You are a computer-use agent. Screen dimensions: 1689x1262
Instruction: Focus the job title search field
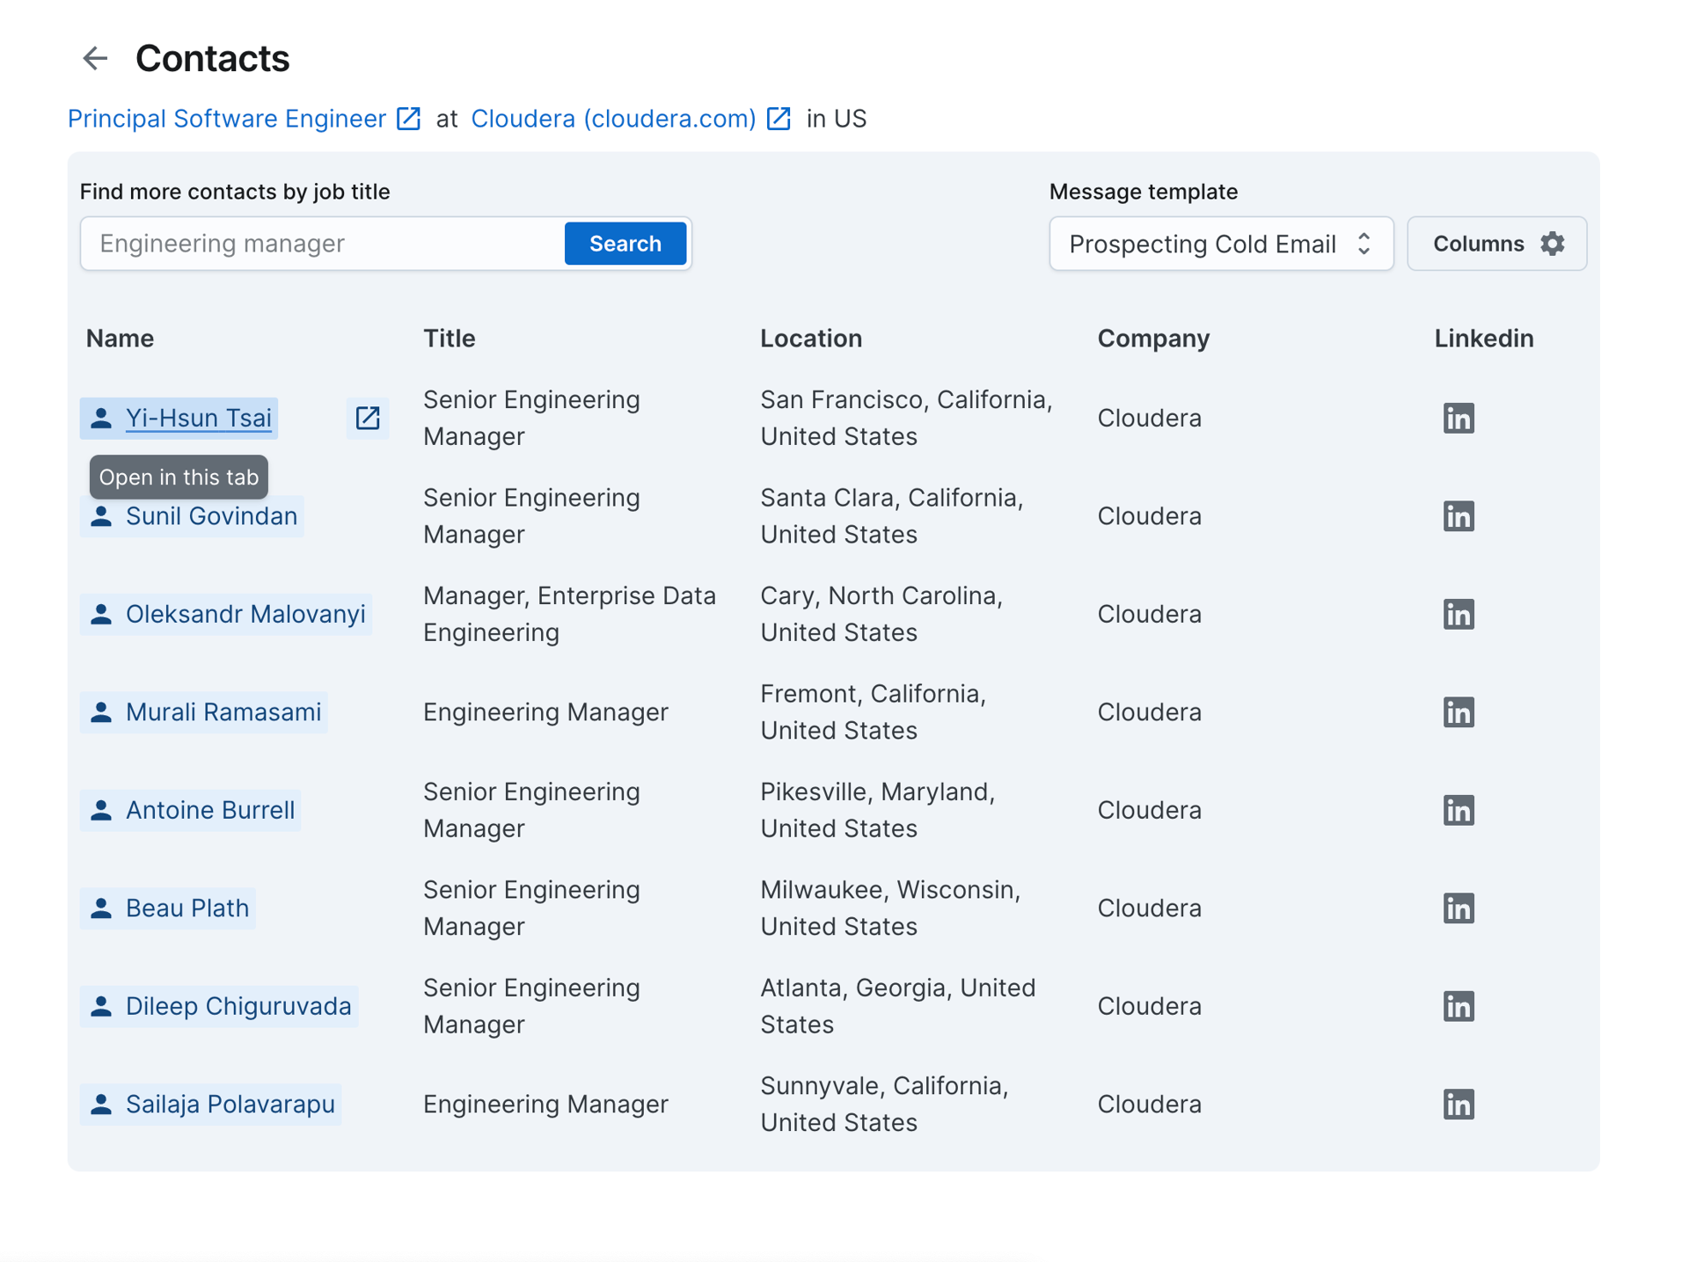click(322, 244)
